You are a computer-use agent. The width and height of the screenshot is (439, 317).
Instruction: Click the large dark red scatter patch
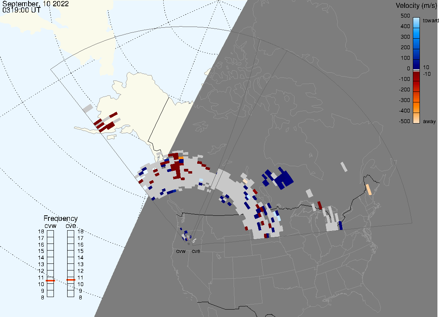pos(177,170)
